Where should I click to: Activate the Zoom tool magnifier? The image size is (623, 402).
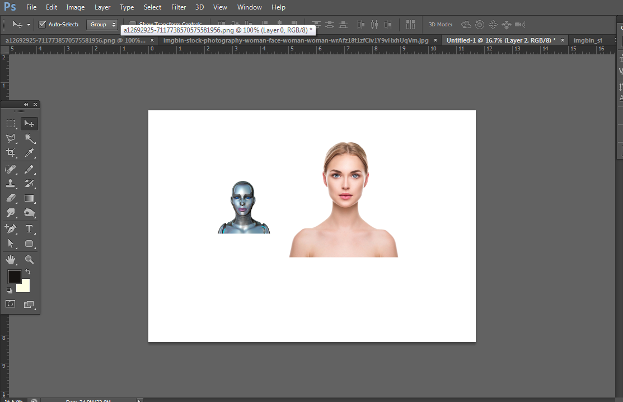pyautogui.click(x=29, y=260)
